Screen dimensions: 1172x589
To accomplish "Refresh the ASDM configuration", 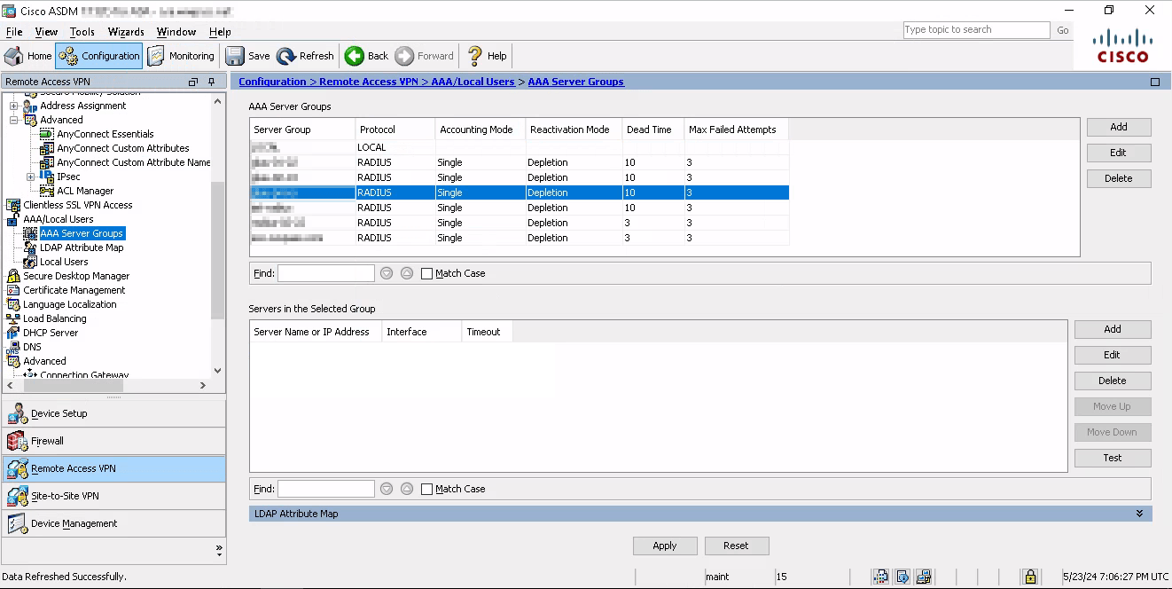I will click(x=305, y=56).
